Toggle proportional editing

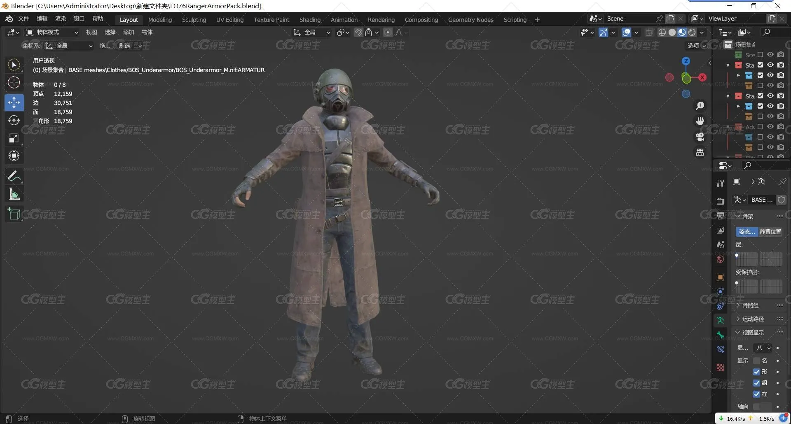coord(388,33)
